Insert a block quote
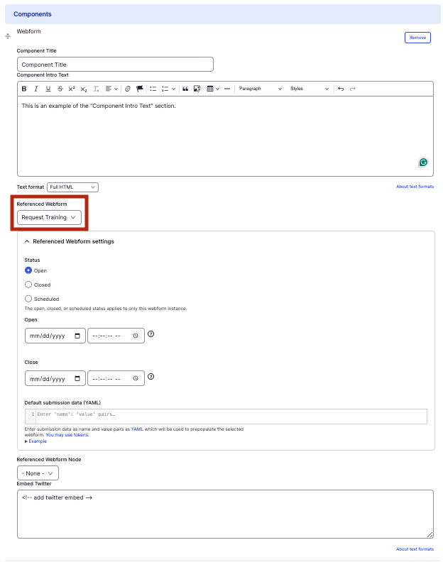This screenshot has width=443, height=562. click(x=185, y=89)
